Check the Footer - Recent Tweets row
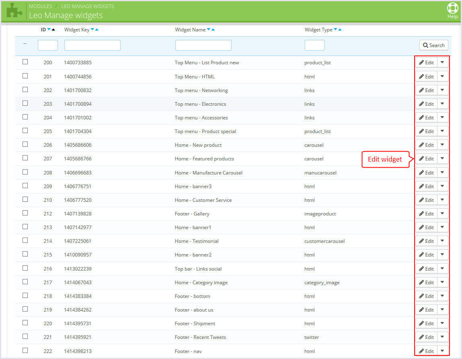Image resolution: width=462 pixels, height=359 pixels. coord(25,336)
